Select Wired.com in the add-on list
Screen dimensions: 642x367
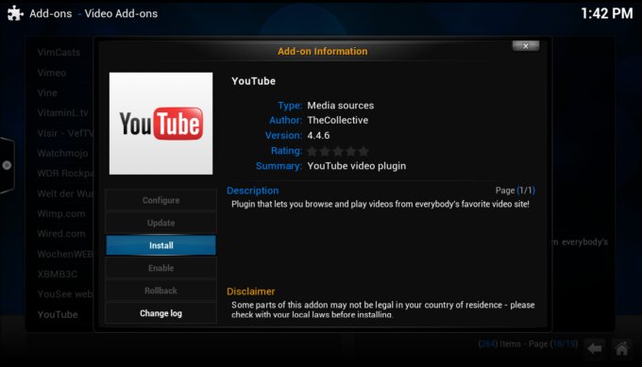click(x=61, y=234)
